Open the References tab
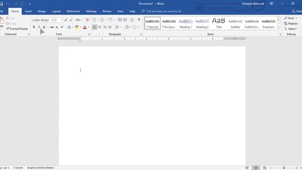The width and height of the screenshot is (302, 170). pos(73,11)
